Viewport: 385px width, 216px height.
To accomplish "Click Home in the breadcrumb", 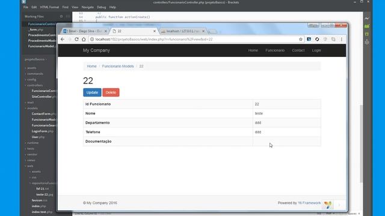I will [91, 66].
